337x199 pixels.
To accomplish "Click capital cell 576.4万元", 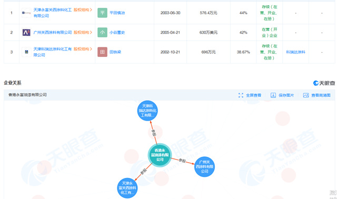I will [x=209, y=13].
